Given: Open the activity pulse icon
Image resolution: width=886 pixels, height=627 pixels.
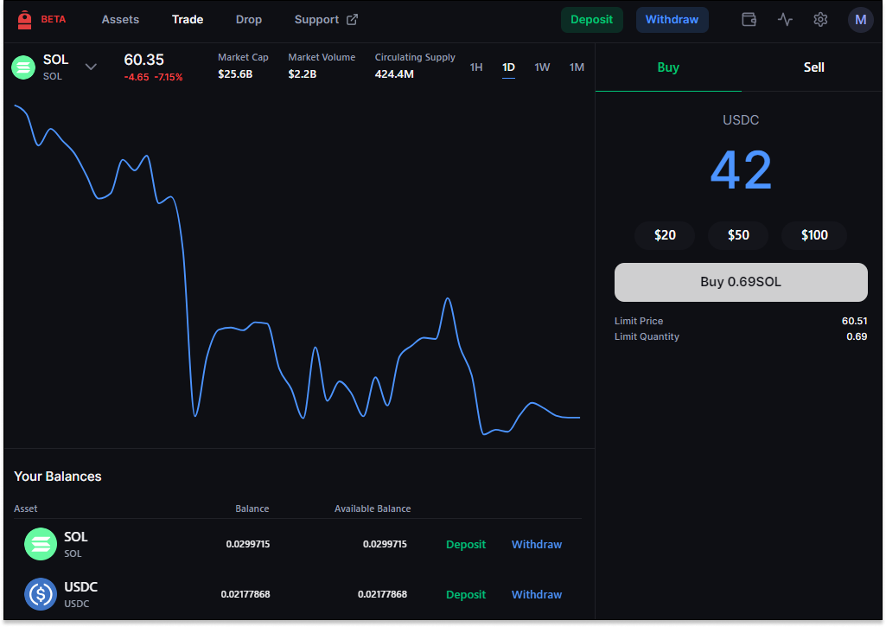Looking at the screenshot, I should click(785, 20).
